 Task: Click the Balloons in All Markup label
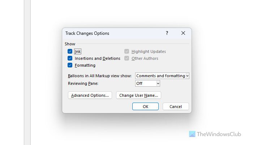point(100,76)
